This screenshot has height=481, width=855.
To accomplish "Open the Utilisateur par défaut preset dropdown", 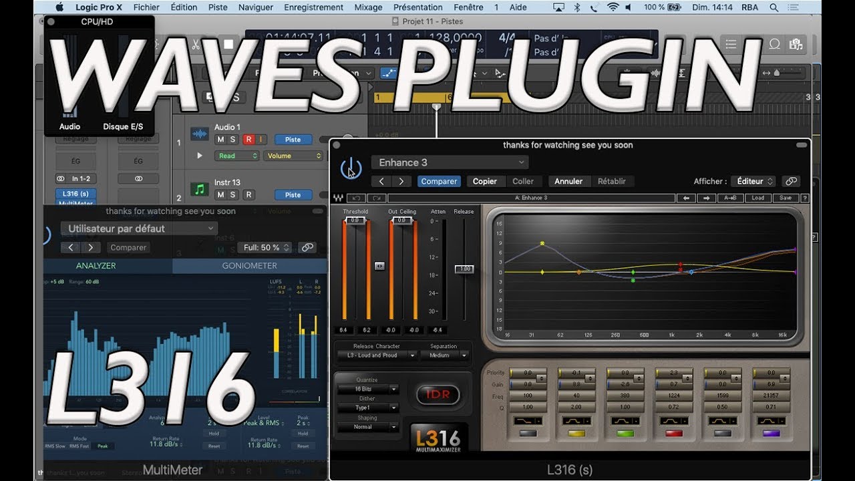I will pos(139,228).
